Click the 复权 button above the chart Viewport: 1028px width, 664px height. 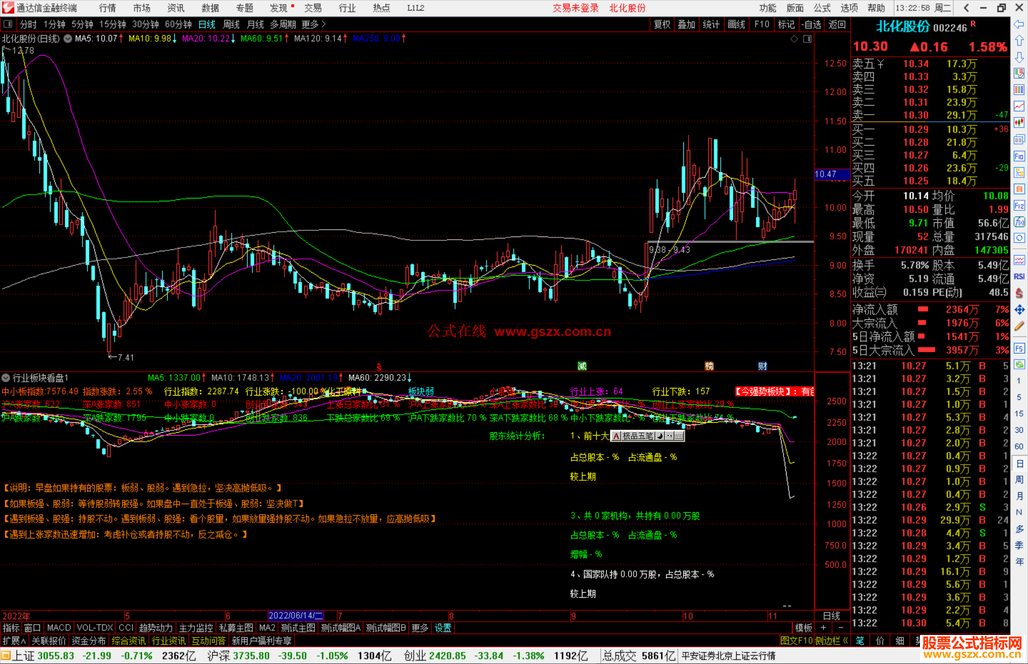click(662, 24)
